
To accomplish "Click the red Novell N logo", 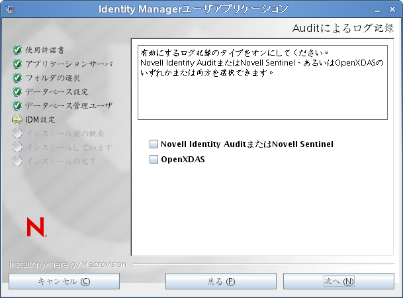I will 36,226.
